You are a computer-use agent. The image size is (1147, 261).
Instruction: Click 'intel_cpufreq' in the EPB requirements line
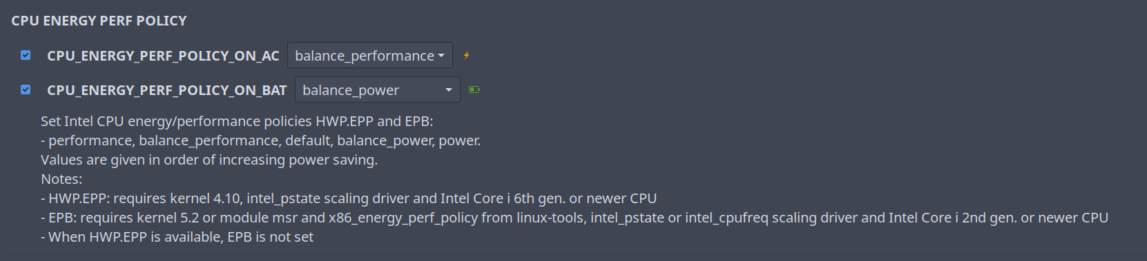tap(726, 218)
